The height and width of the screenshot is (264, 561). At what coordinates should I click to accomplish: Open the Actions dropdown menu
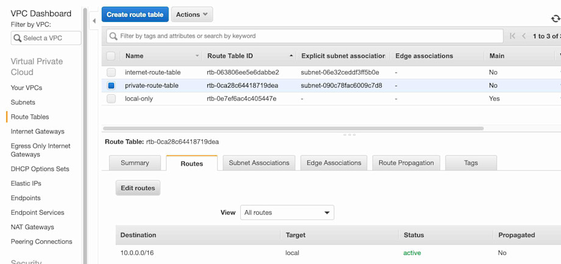coord(191,14)
